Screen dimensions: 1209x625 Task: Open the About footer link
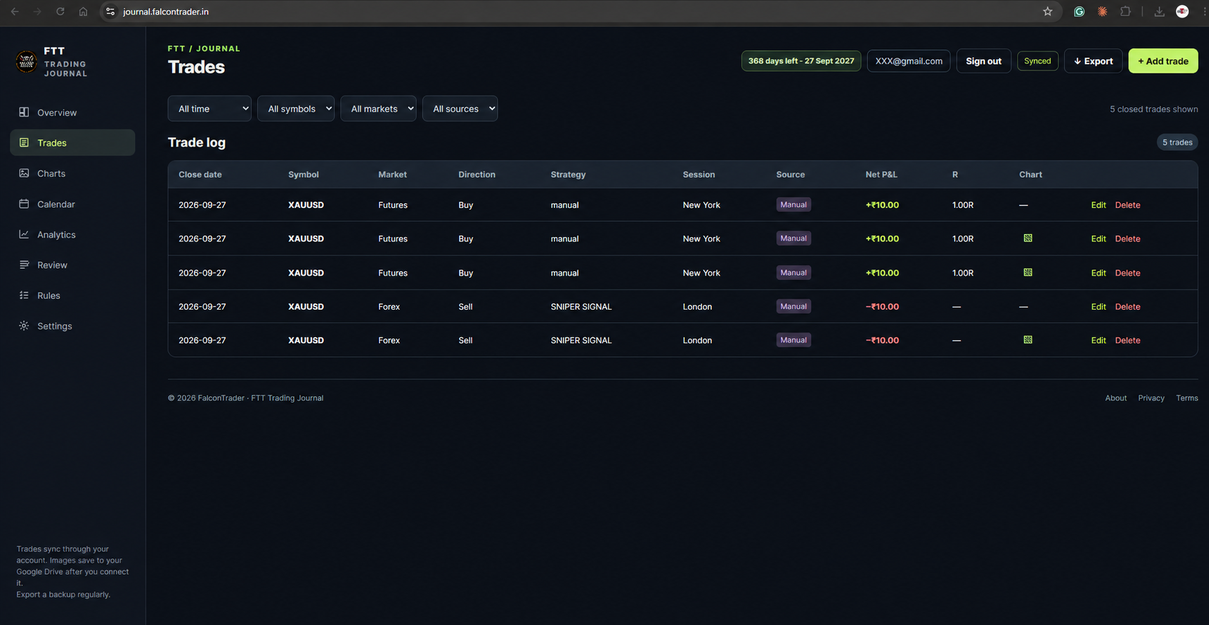(1115, 398)
